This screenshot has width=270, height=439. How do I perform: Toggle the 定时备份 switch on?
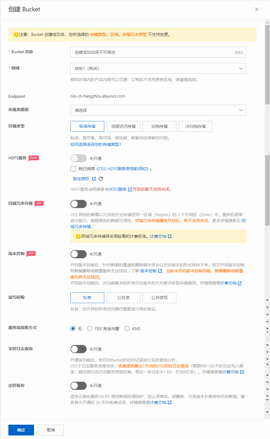[78, 386]
